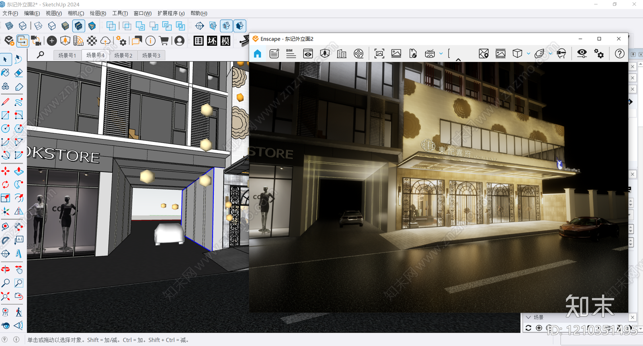Activate the Orbit tool
Screen dimensions: 643x346
(6, 269)
